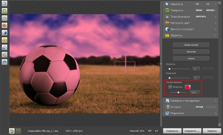Screen dimensions: 223x135
Task: Open the effects star icon in left toolbar
Action: click(x=5, y=40)
